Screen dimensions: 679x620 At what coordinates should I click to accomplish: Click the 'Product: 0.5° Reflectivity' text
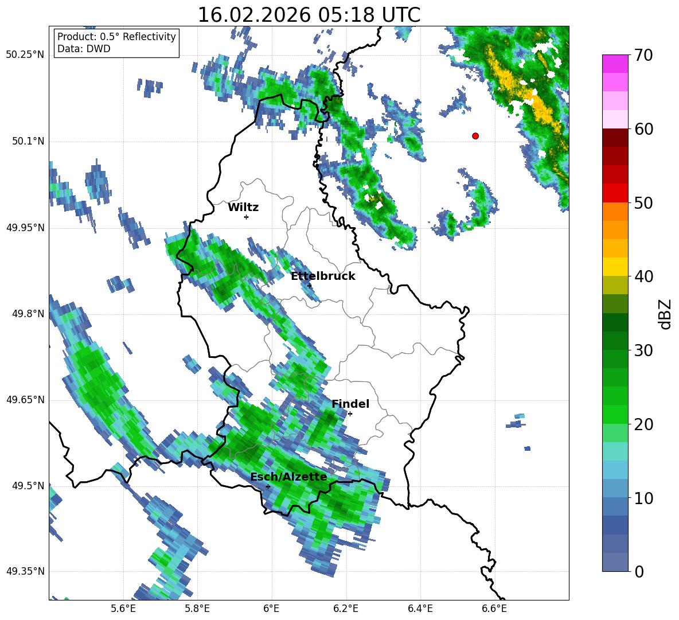coord(116,37)
